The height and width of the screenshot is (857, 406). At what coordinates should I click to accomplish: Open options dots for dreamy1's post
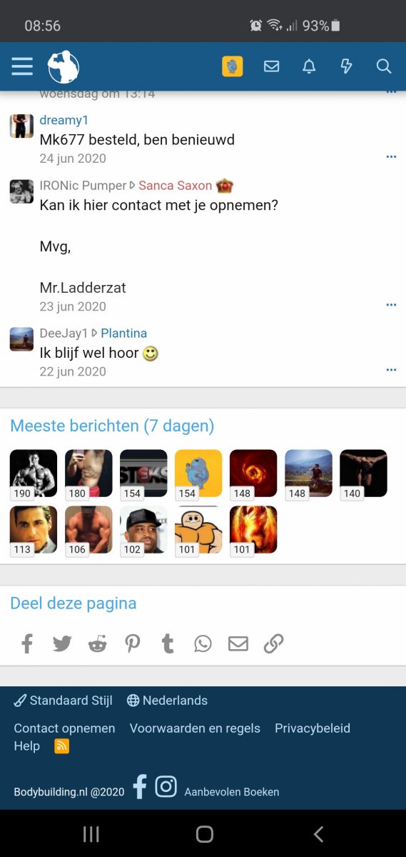pyautogui.click(x=391, y=156)
